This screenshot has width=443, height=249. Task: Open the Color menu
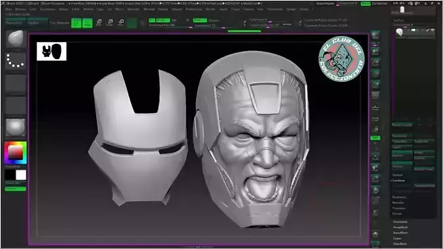coord(33,9)
